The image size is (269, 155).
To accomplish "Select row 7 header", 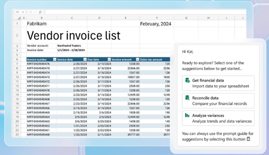I will click(x=17, y=64).
